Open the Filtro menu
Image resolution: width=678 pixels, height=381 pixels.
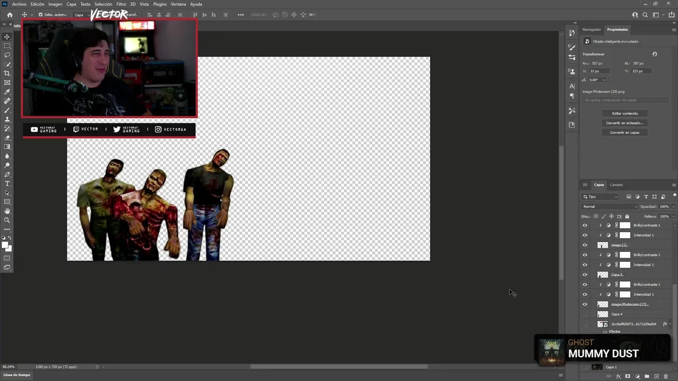(x=121, y=4)
